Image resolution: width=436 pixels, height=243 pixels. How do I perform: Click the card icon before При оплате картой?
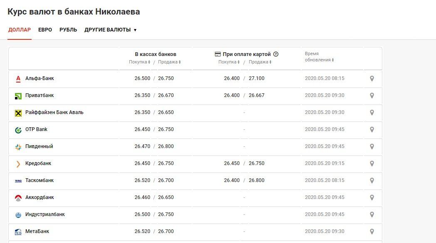point(218,54)
